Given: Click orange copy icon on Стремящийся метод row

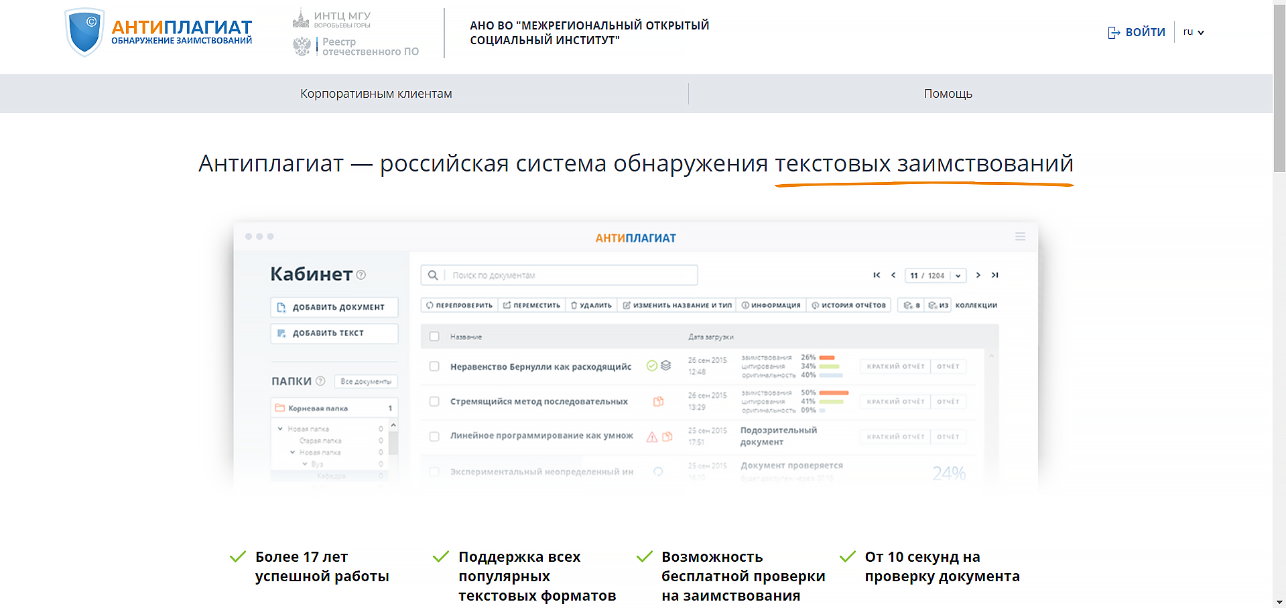Looking at the screenshot, I should pyautogui.click(x=658, y=402).
